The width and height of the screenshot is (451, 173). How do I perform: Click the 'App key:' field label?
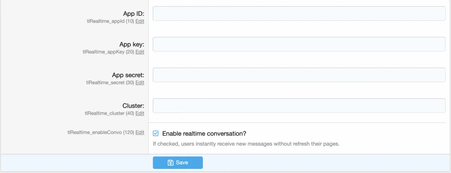click(132, 44)
